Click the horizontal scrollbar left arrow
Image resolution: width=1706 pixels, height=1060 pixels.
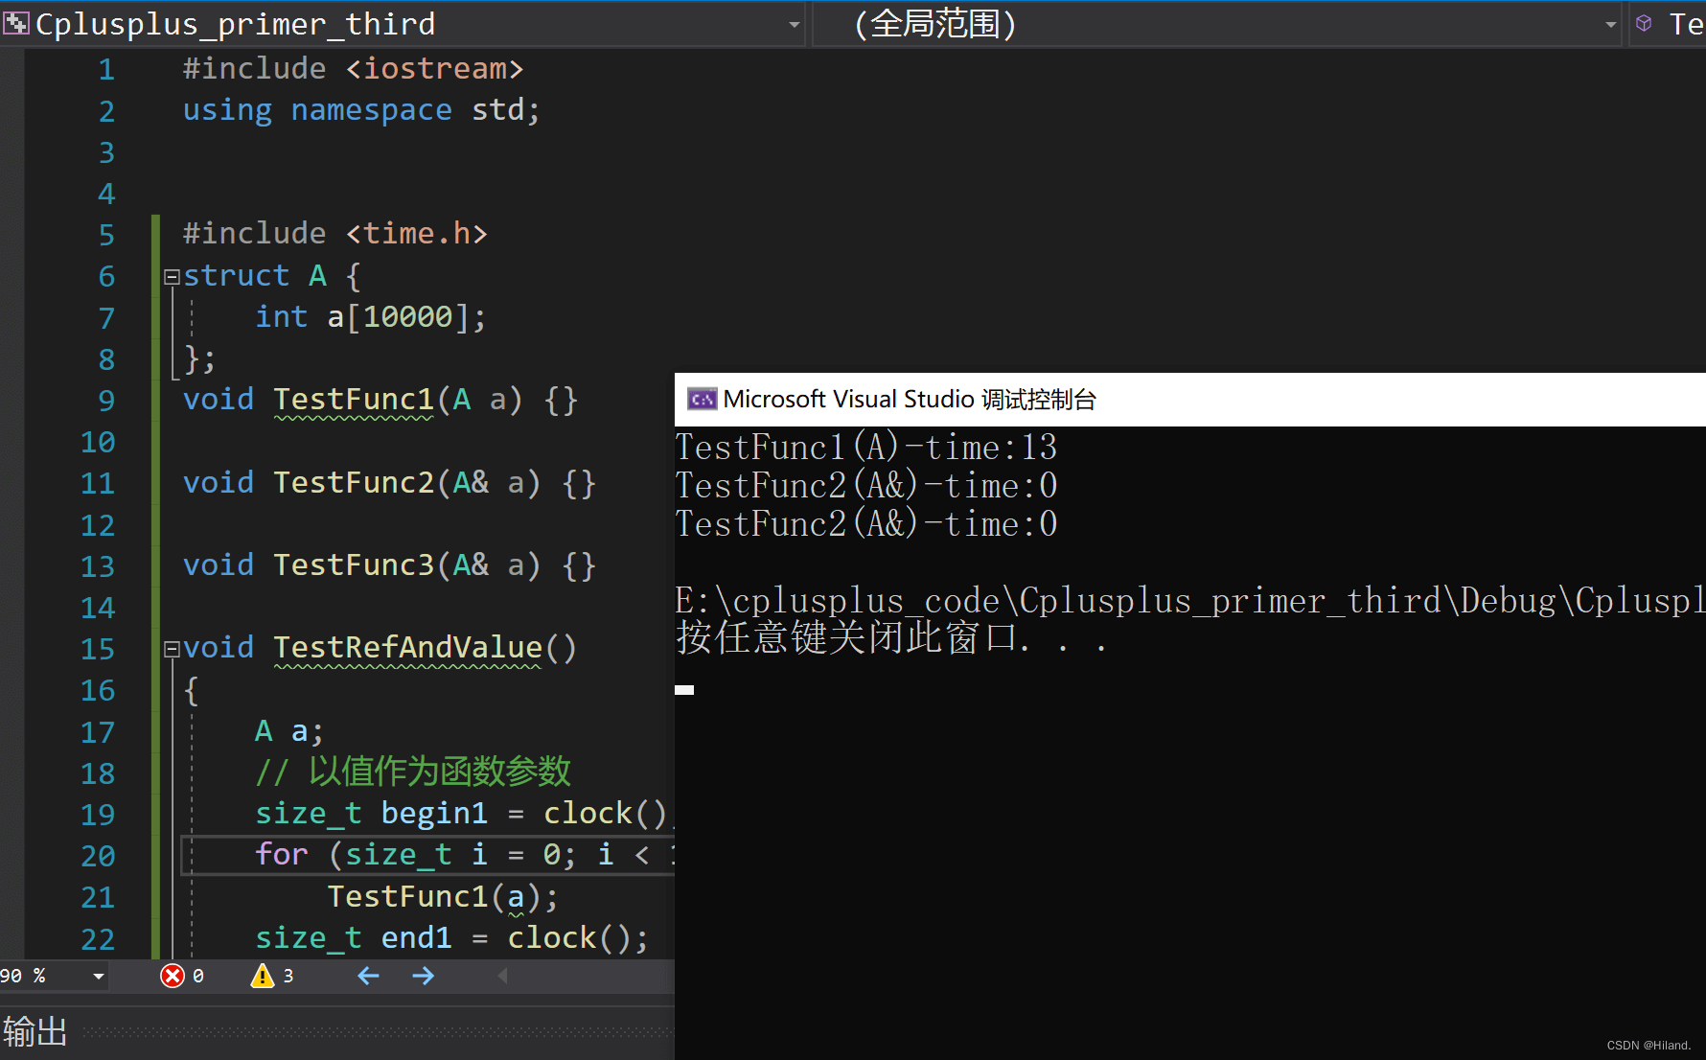click(x=502, y=976)
